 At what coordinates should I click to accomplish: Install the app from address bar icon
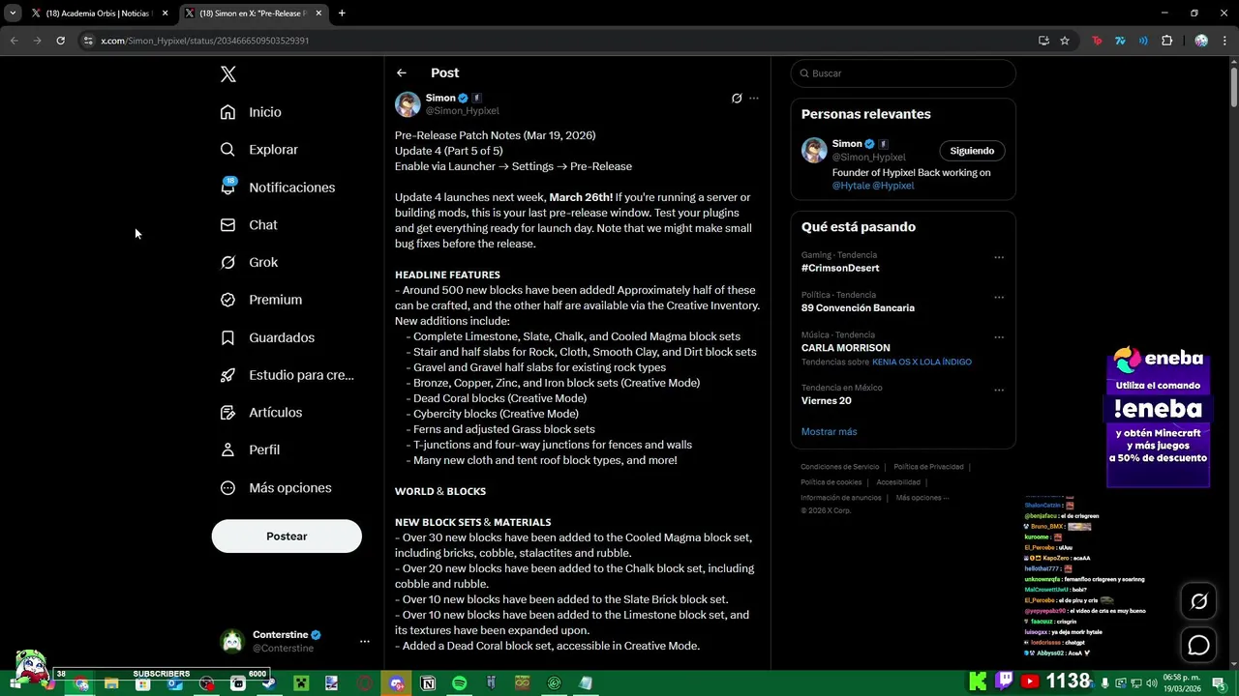(x=1043, y=41)
